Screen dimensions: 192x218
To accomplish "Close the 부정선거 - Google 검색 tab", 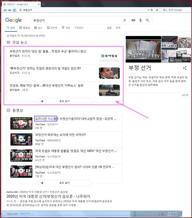I will (x=39, y=4).
